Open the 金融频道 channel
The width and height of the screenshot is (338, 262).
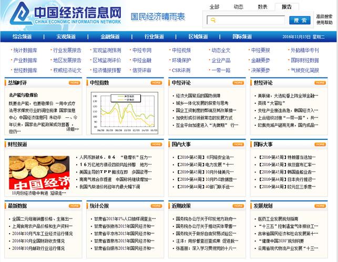click(x=110, y=37)
